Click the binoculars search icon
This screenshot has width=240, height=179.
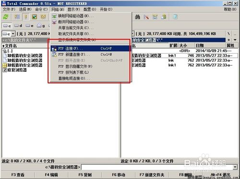137,17
